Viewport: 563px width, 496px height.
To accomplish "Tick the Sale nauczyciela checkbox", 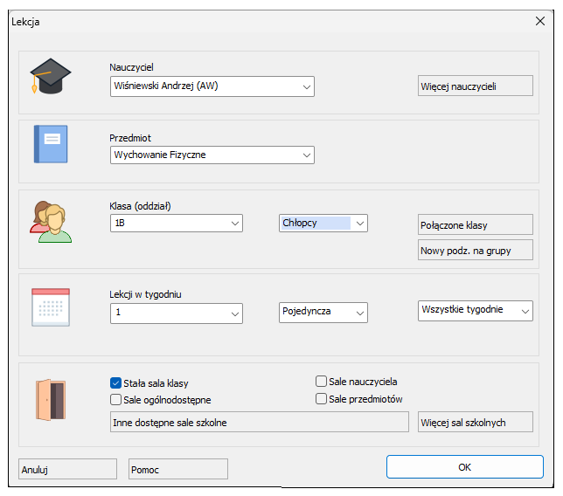I will pos(321,382).
